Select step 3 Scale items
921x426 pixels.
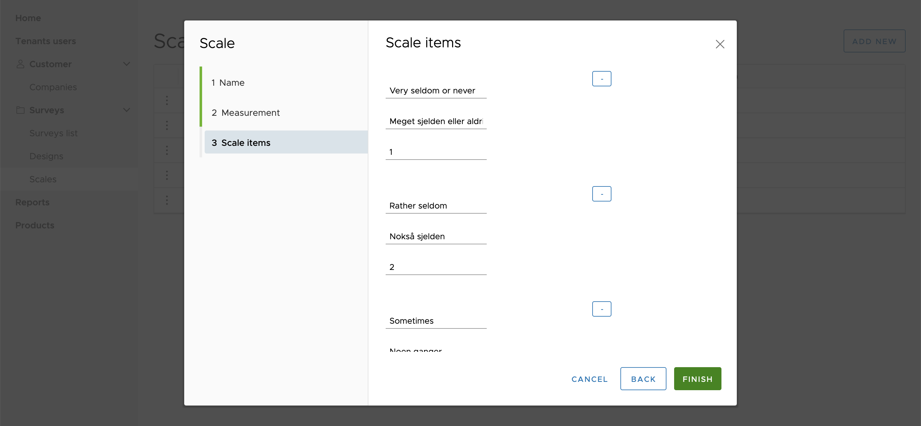point(286,142)
